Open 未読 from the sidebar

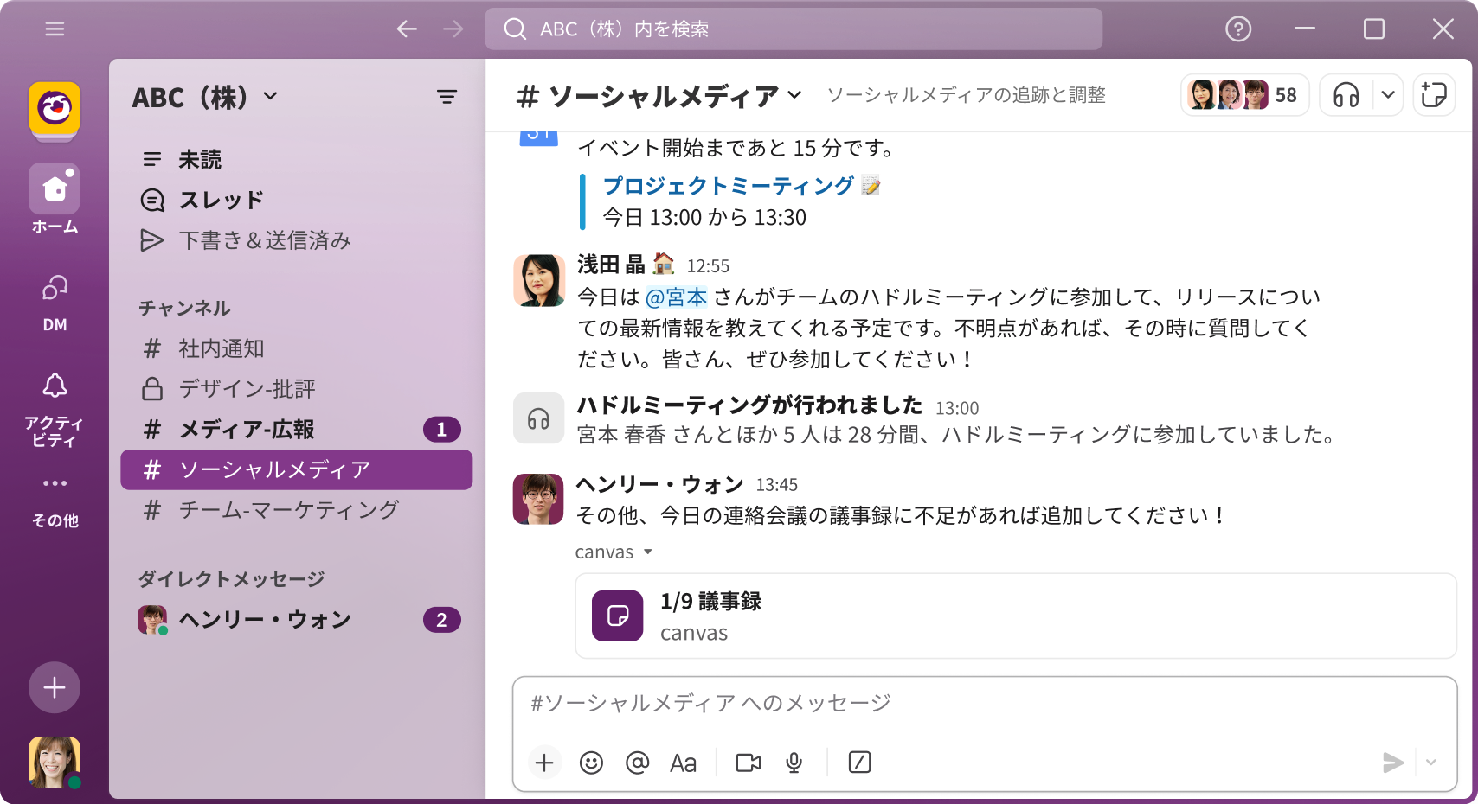tap(200, 159)
